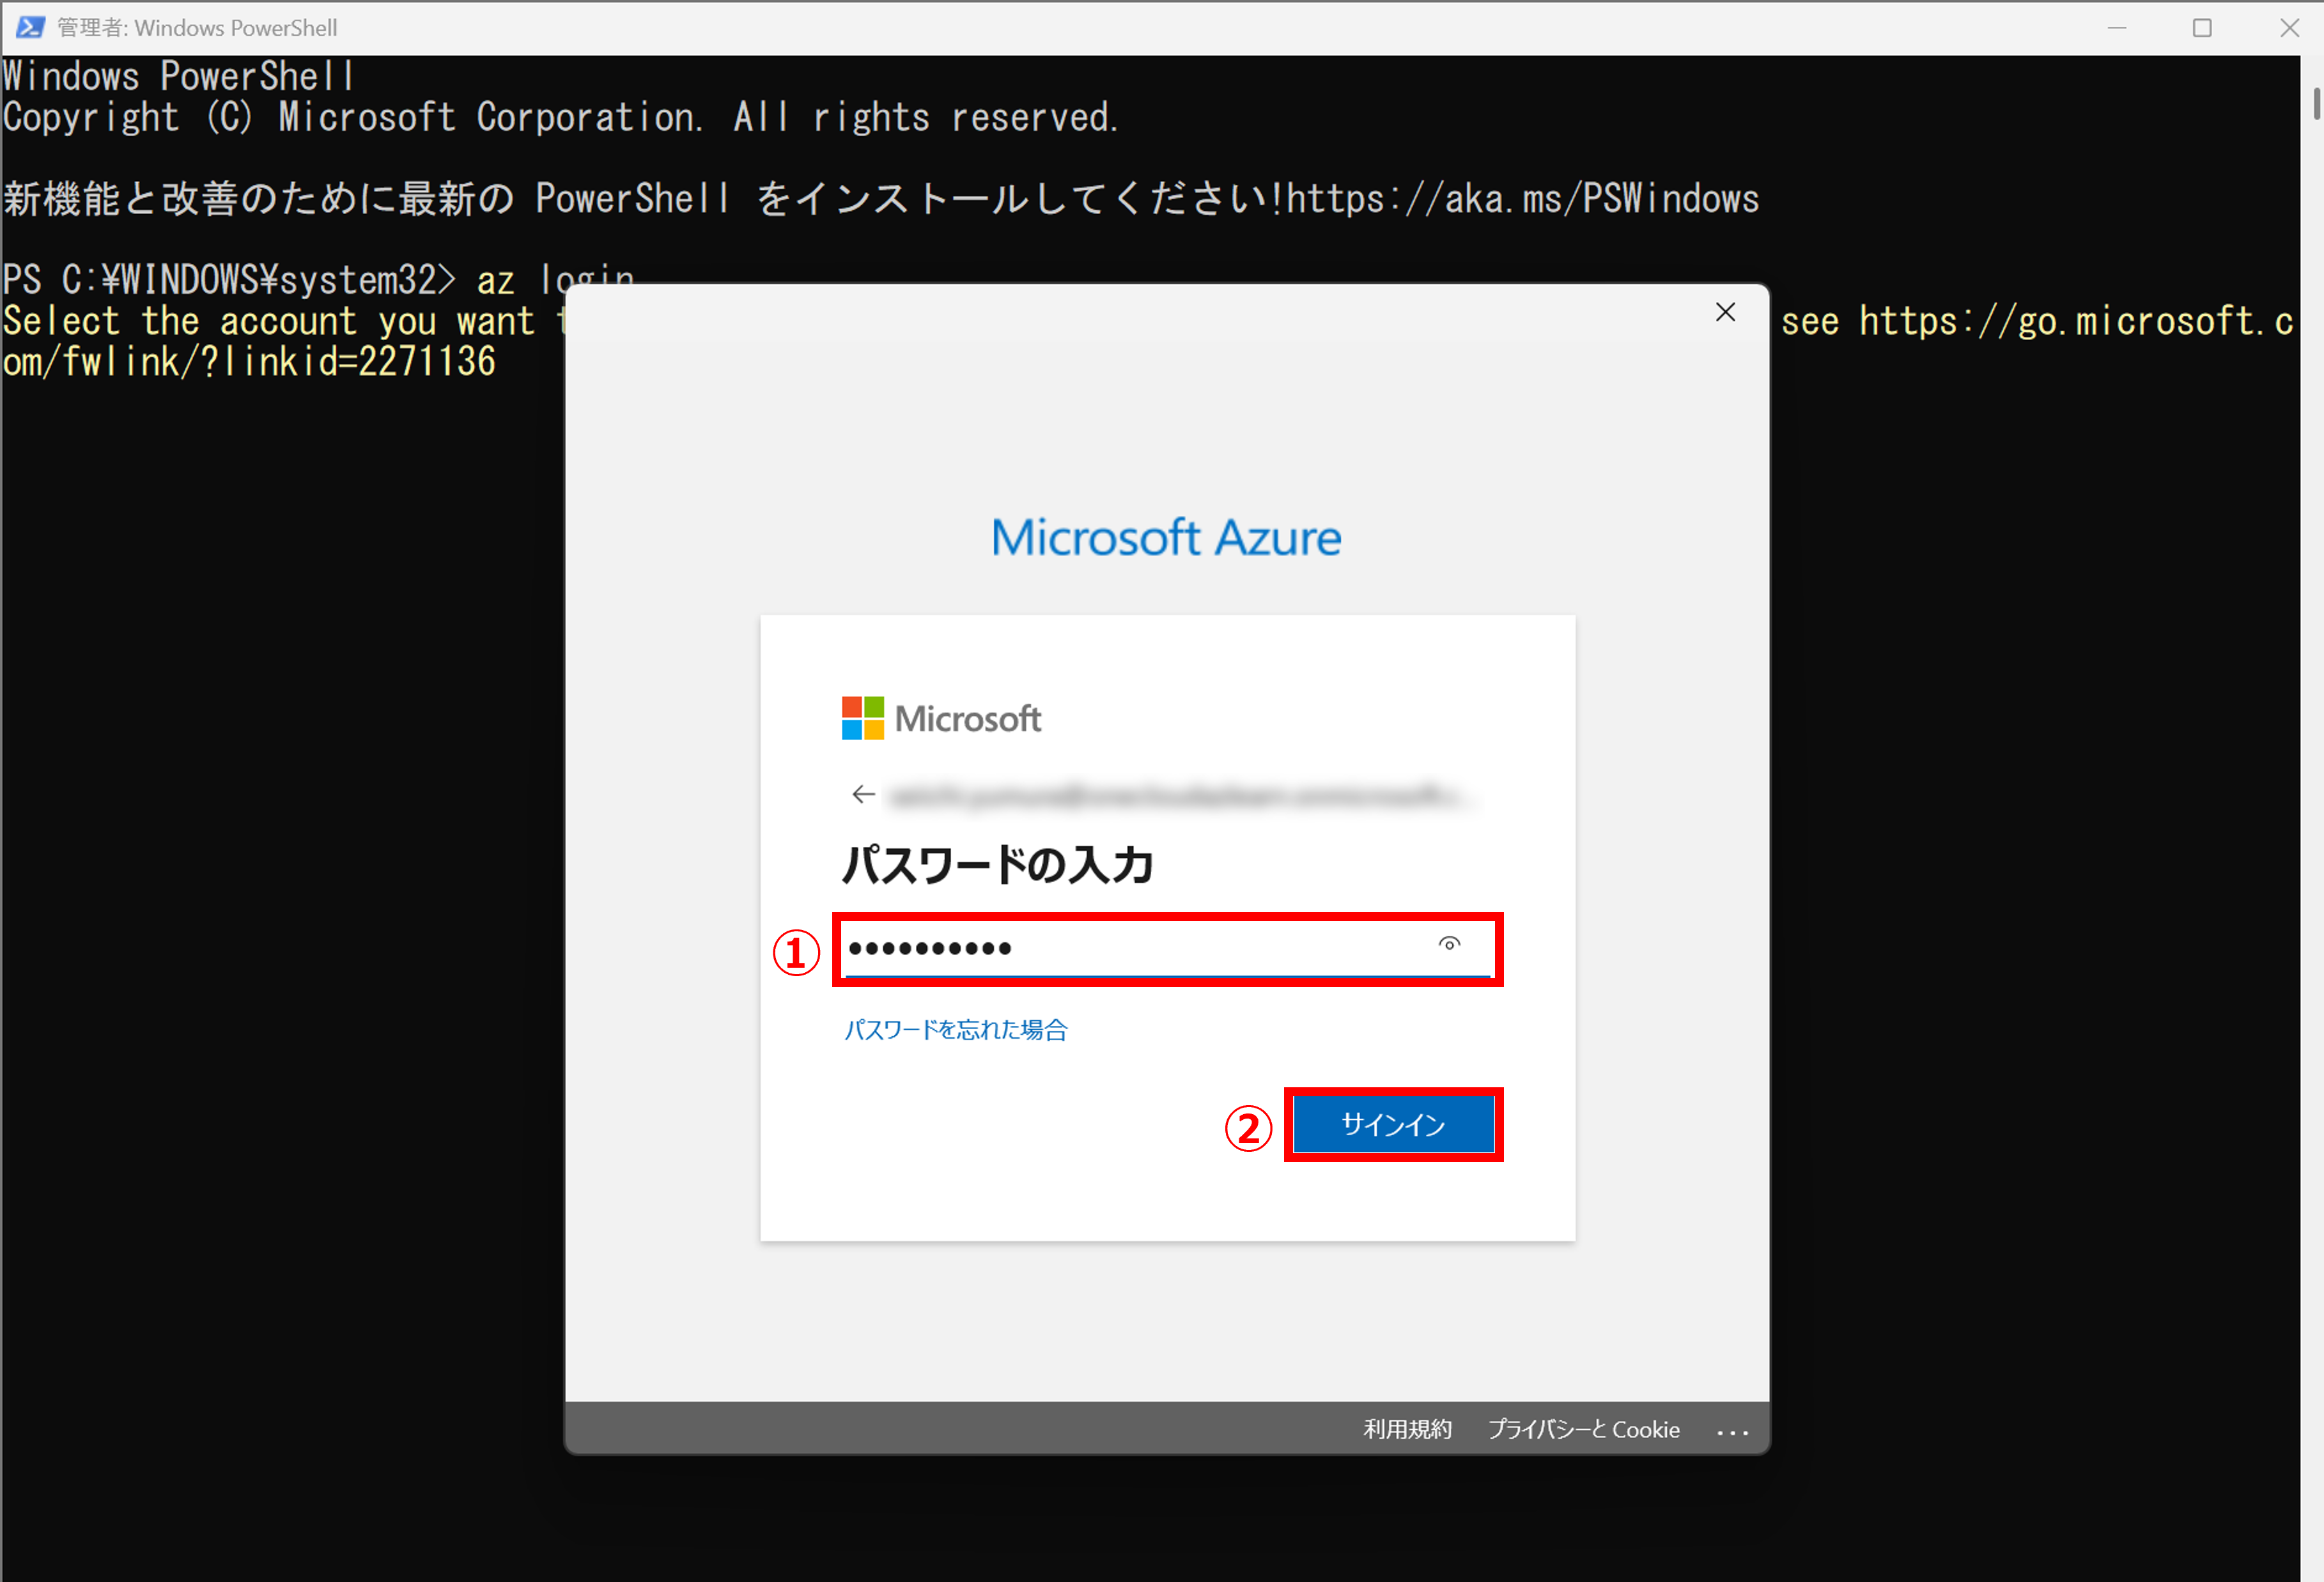Close the Microsoft Azure sign-in dialog
The height and width of the screenshot is (1582, 2324).
(1725, 312)
